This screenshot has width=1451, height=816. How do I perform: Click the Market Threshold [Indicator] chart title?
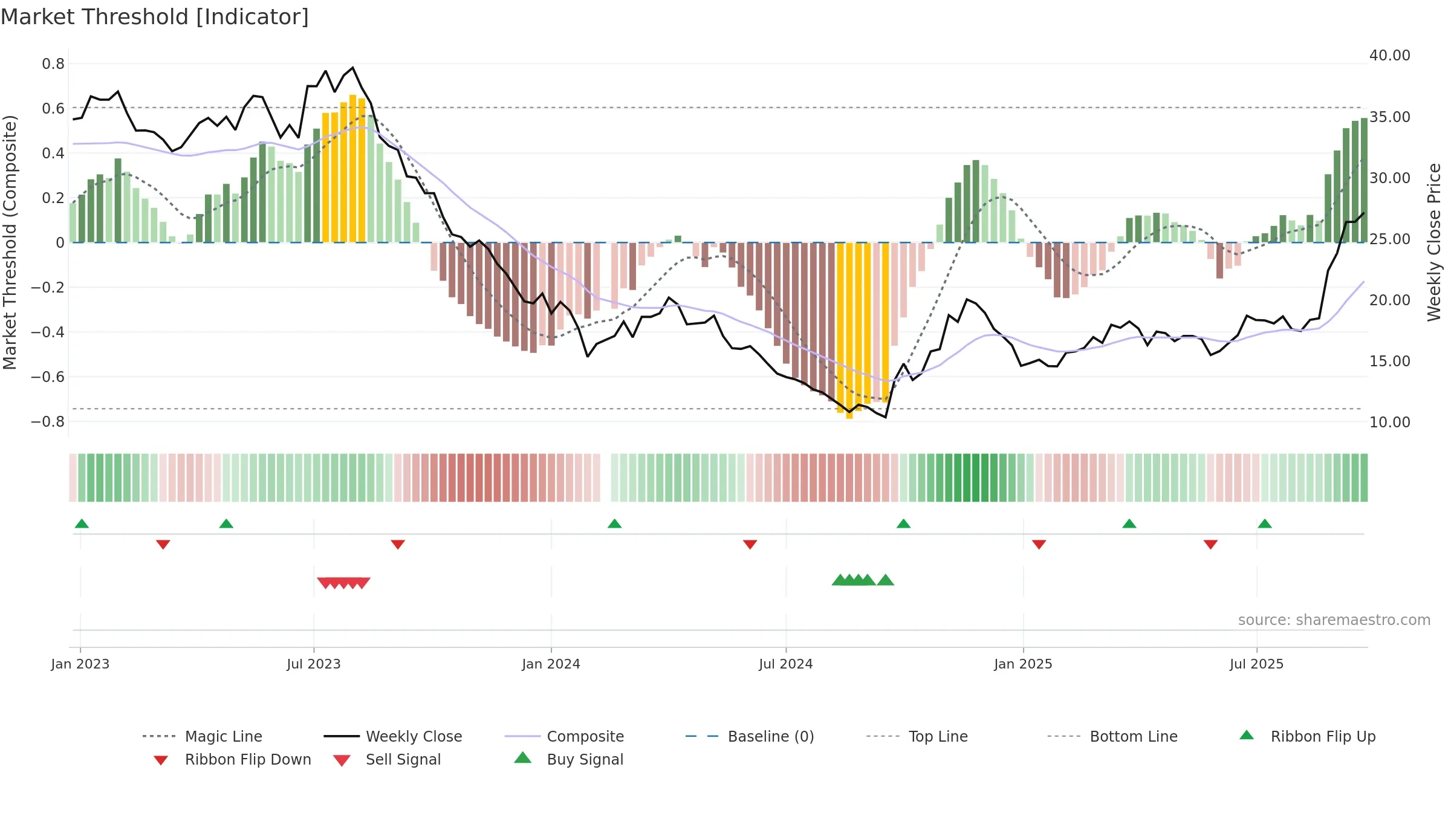coord(155,17)
